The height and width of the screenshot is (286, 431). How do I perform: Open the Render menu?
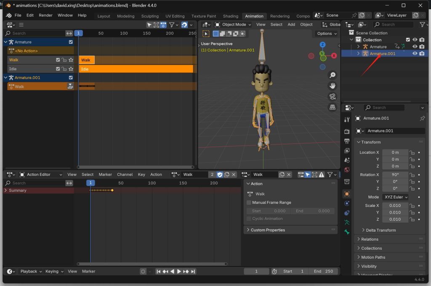point(45,16)
